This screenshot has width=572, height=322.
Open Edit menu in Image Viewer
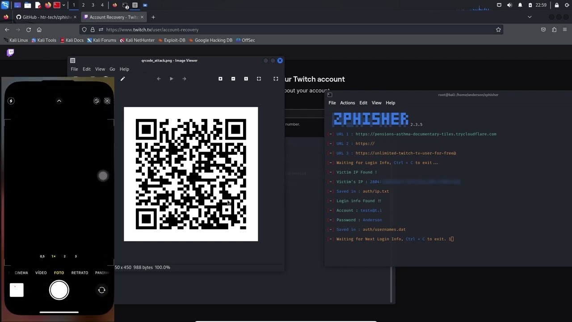click(x=87, y=69)
